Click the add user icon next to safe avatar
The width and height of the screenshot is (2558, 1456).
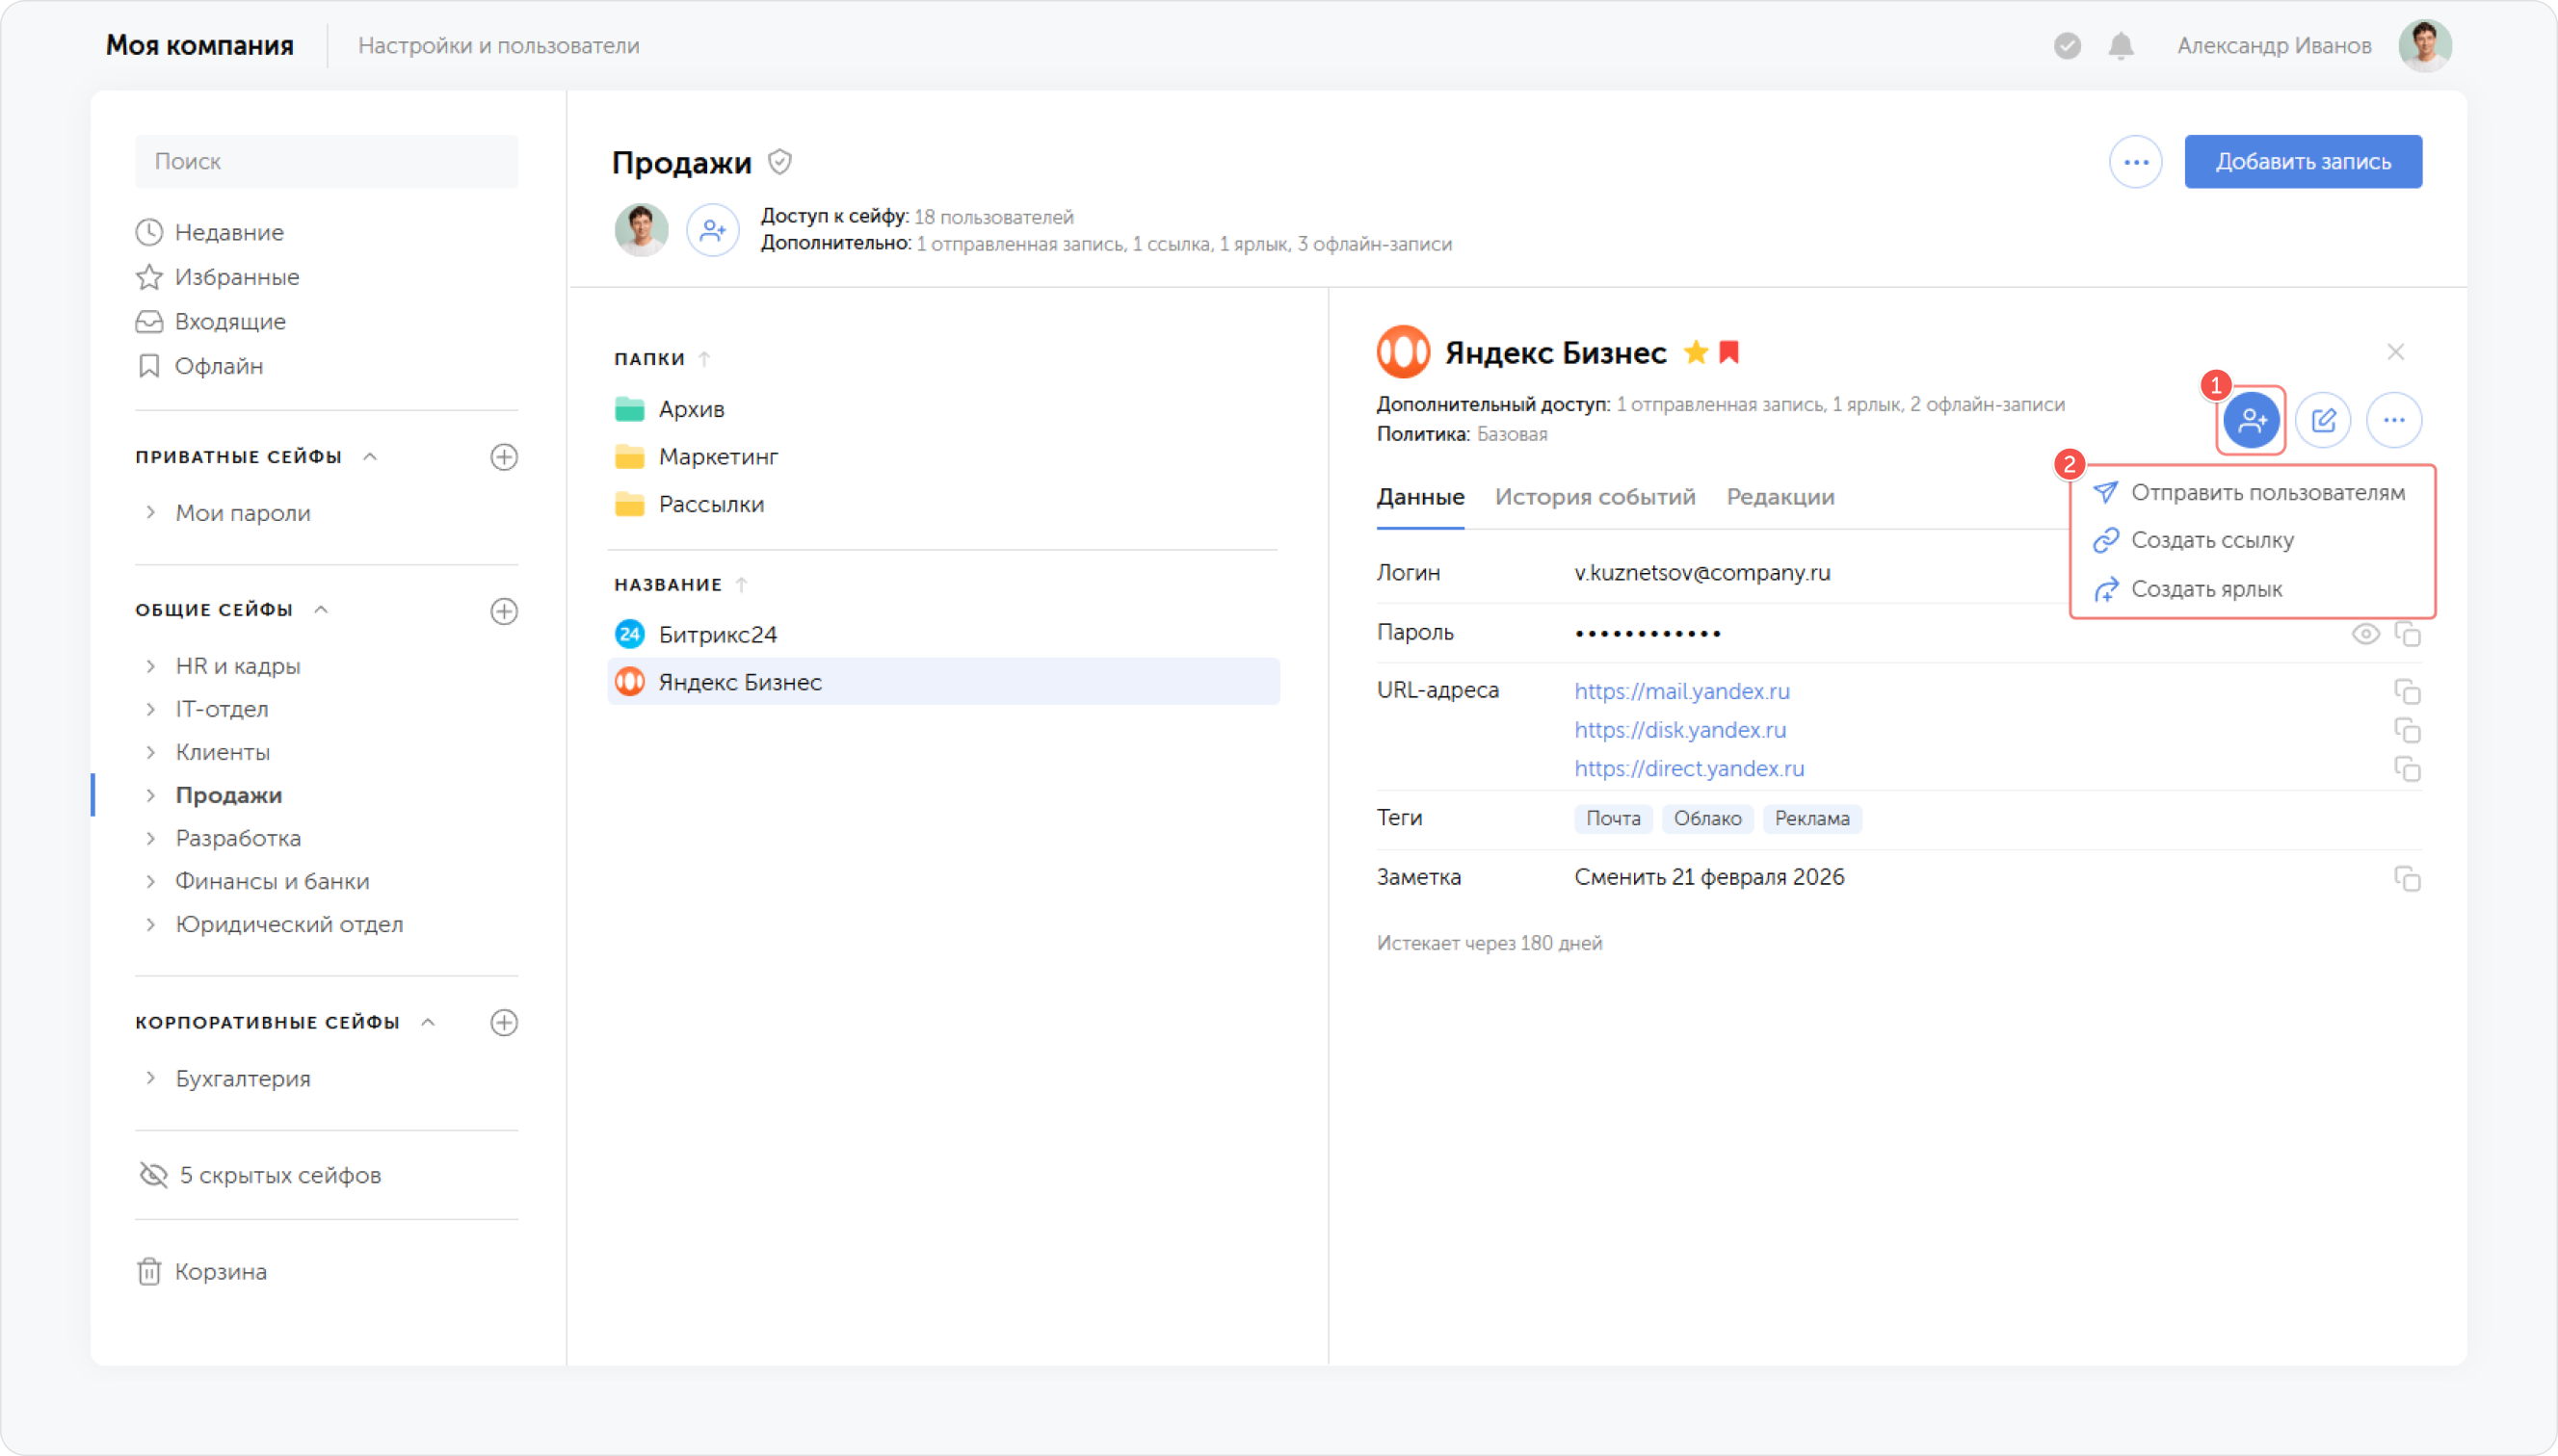pos(713,231)
